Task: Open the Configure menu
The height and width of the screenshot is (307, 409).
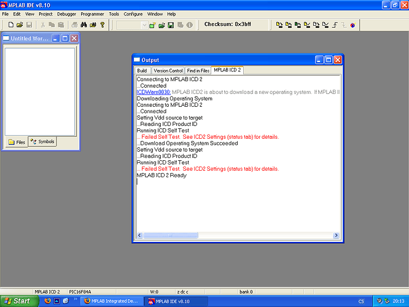Action: [133, 14]
